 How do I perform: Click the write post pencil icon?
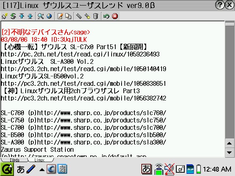coord(60,16)
